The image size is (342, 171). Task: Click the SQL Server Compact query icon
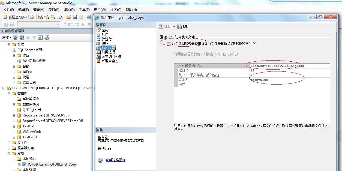(x=61, y=17)
